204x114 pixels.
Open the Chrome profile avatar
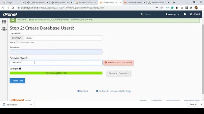click(x=196, y=8)
